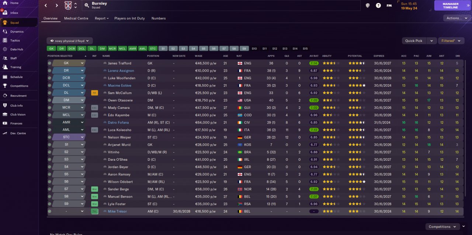Open the Recruitment sidebar icon
This screenshot has height=235, width=472.
(5, 96)
